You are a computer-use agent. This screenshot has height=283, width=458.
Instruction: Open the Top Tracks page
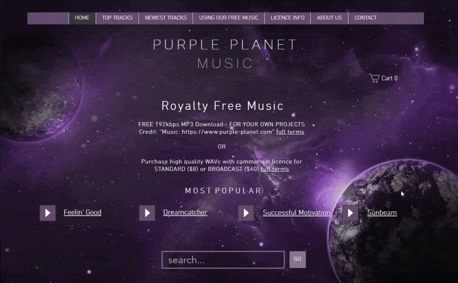117,18
